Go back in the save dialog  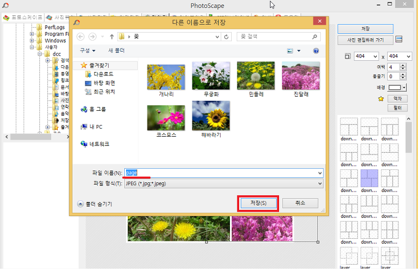tap(81, 36)
